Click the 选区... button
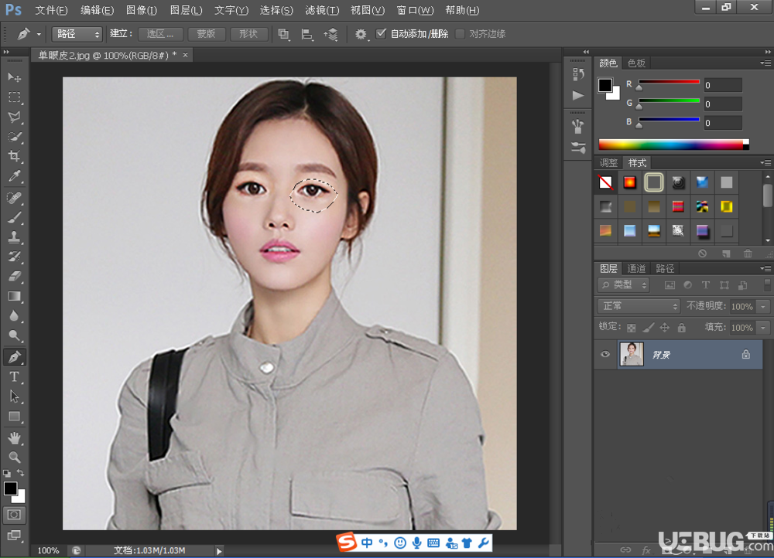The width and height of the screenshot is (774, 558). click(160, 34)
